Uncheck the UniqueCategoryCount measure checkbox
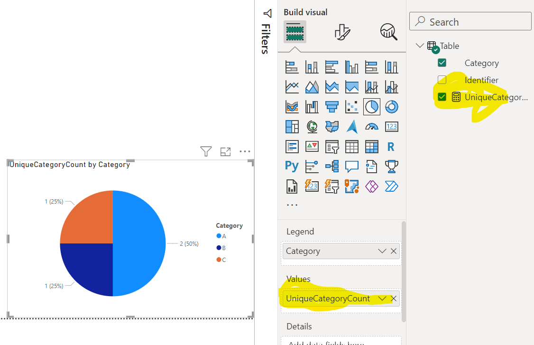534x345 pixels. pos(442,97)
